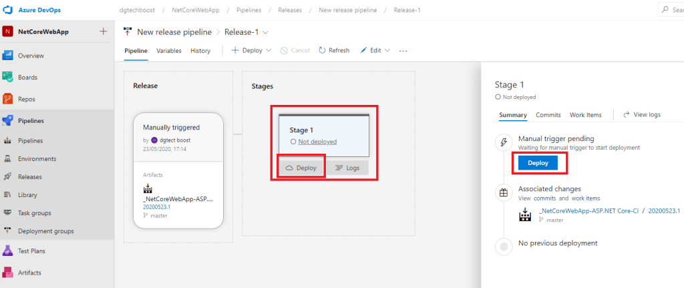The width and height of the screenshot is (684, 288).
Task: Open the Library sidebar icon
Action: 9,195
